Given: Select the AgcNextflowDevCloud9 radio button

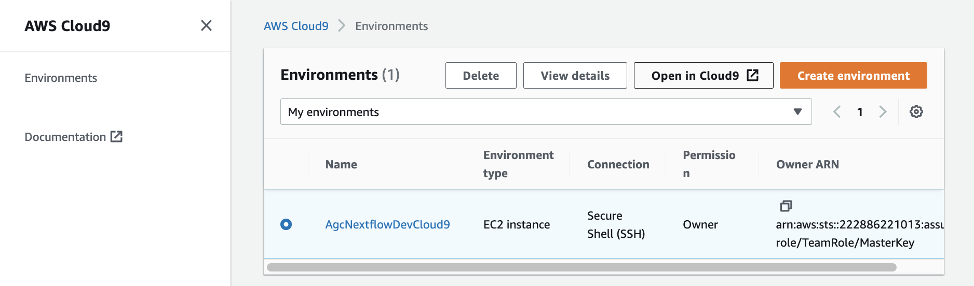Looking at the screenshot, I should pyautogui.click(x=286, y=224).
